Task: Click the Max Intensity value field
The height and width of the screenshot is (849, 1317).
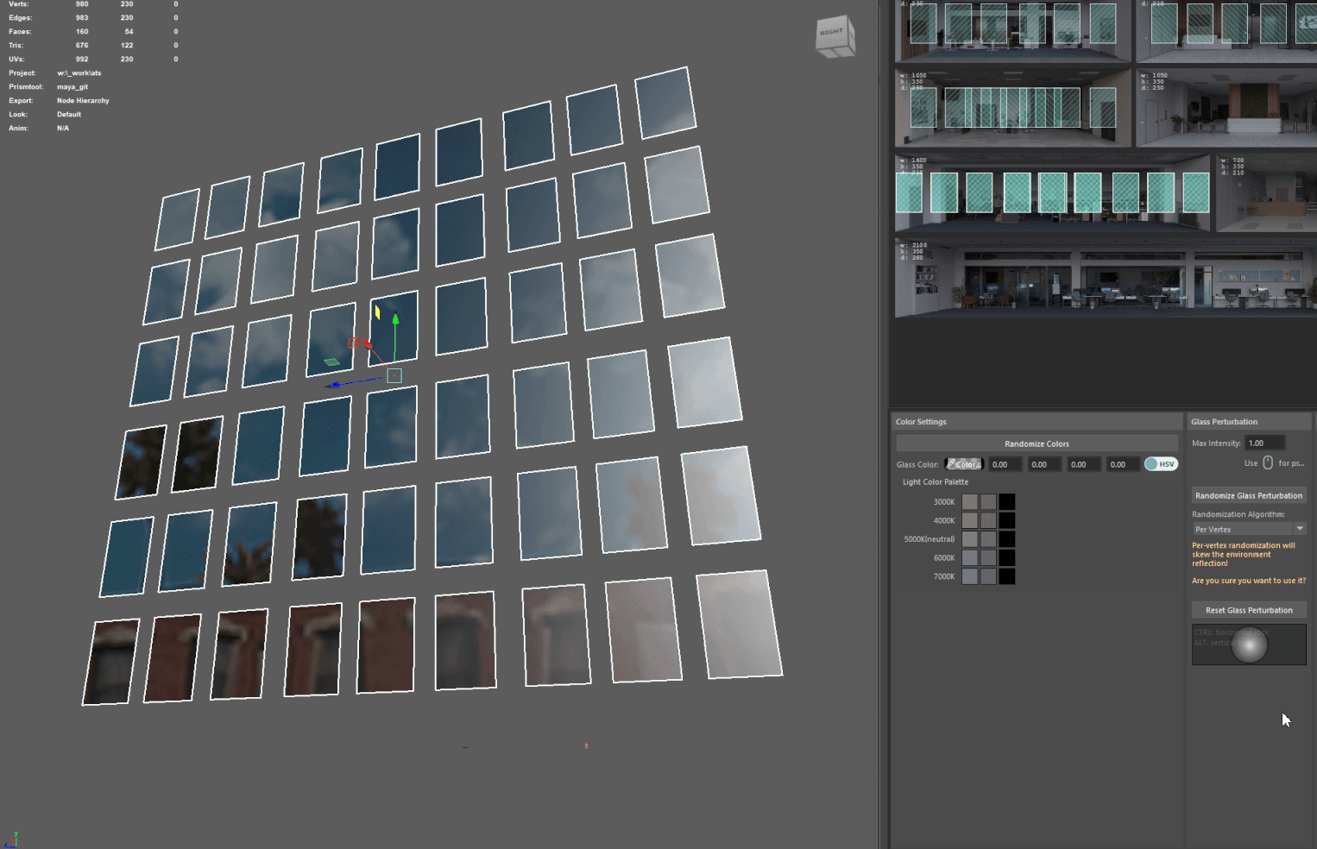Action: click(1265, 443)
